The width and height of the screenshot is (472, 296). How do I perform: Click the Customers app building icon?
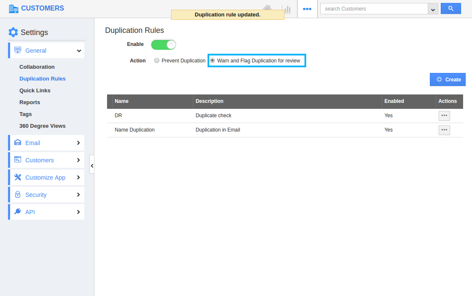[13, 8]
